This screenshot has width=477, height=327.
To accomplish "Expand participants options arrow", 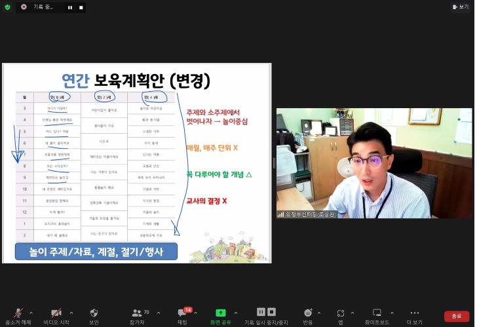I will 159,313.
